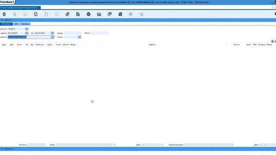Select the Основная filter tab
This screenshot has width=276, height=155.
(6, 24)
